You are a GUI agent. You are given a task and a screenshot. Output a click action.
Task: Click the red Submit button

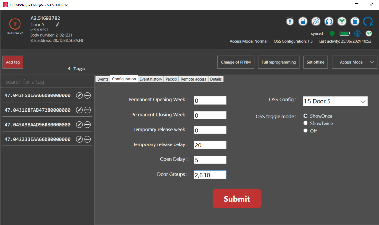pyautogui.click(x=237, y=198)
